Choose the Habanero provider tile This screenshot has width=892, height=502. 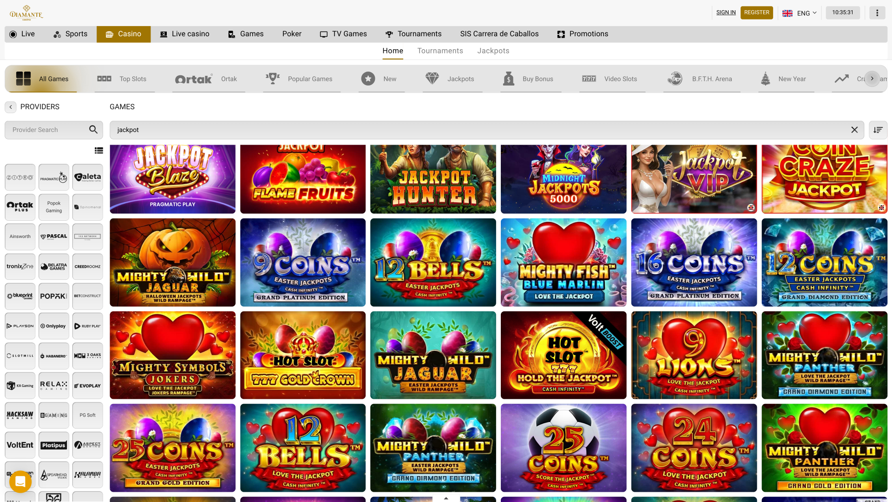pyautogui.click(x=54, y=356)
